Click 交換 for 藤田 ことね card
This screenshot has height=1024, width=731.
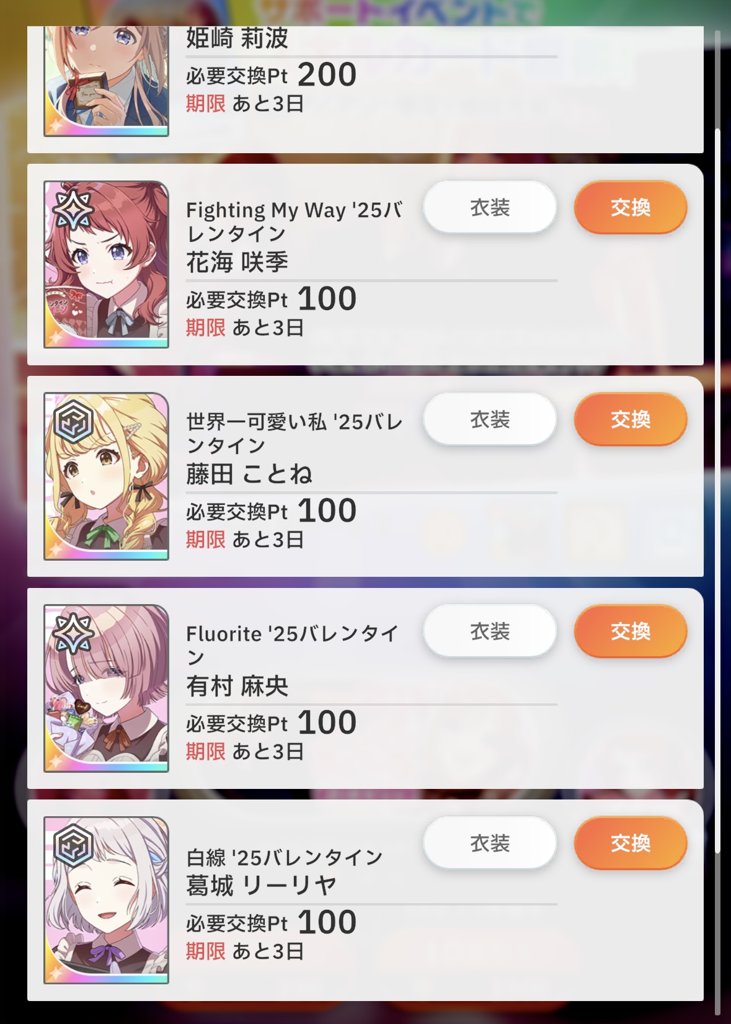631,419
